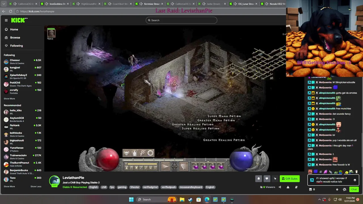Click the browser address bar URL

tap(37, 11)
